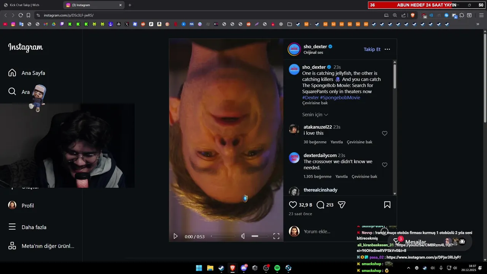Open Discord from the taskbar
The height and width of the screenshot is (274, 487).
coord(244,268)
